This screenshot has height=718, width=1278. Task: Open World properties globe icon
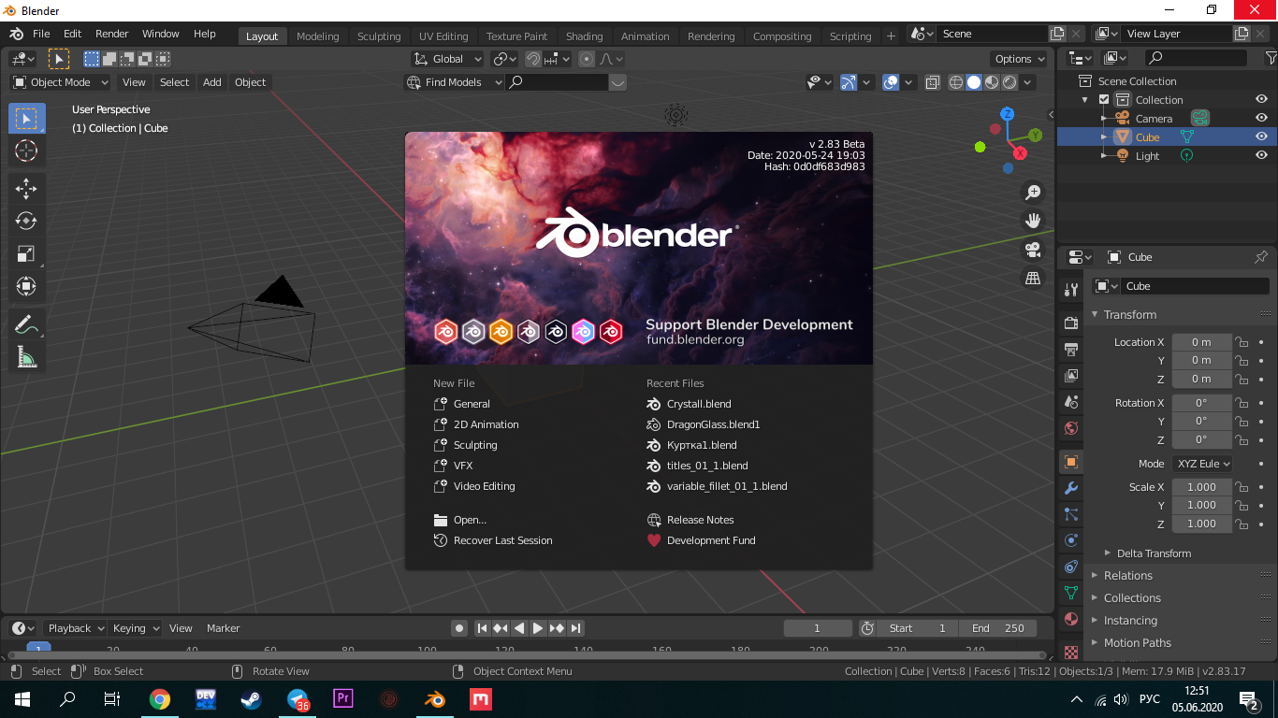1071,428
